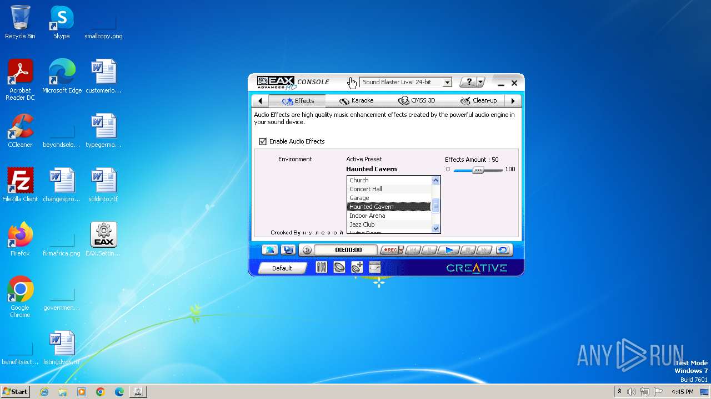Select Haunted Cavern in preset list
The height and width of the screenshot is (399, 711).
[x=389, y=207]
